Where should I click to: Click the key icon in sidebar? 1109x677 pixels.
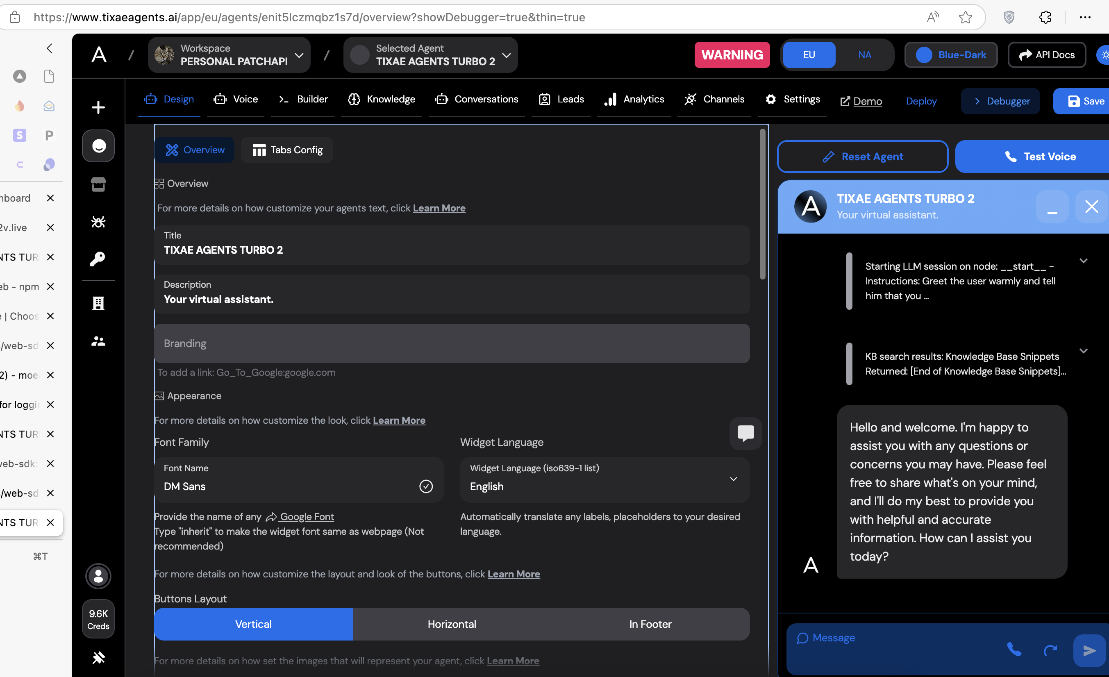[98, 258]
